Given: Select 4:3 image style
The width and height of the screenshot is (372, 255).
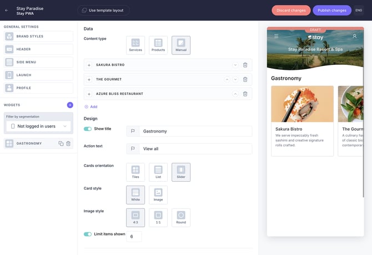Looking at the screenshot, I should (x=135, y=218).
